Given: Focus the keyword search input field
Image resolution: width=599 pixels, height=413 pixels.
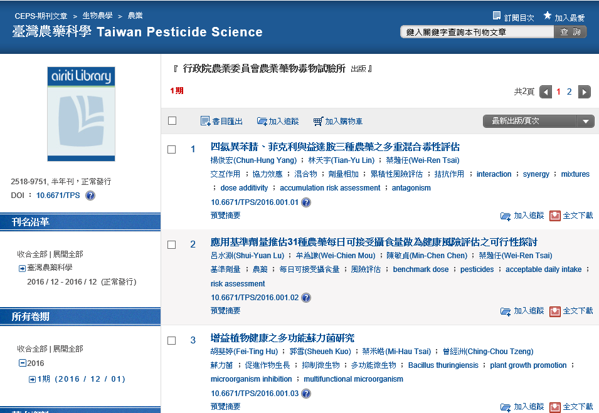Looking at the screenshot, I should (x=477, y=32).
